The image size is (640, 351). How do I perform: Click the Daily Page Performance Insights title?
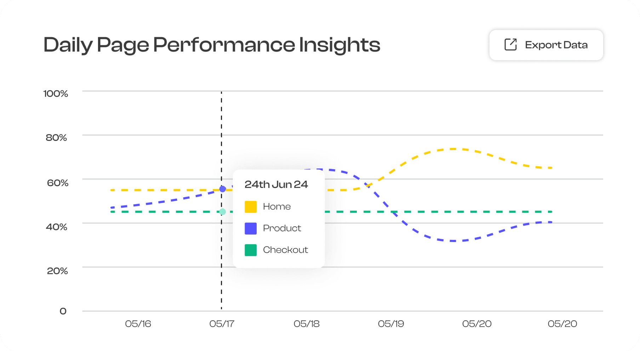[212, 45]
